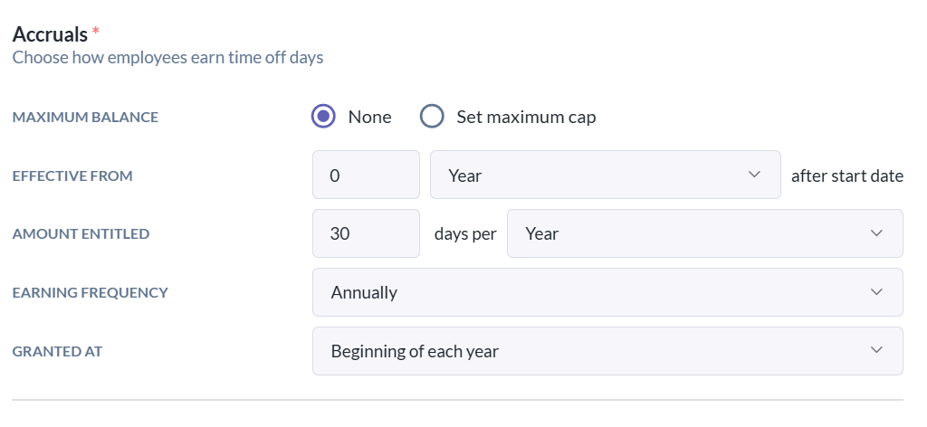927x427 pixels.
Task: Open the Effective From Year dropdown
Action: (606, 175)
